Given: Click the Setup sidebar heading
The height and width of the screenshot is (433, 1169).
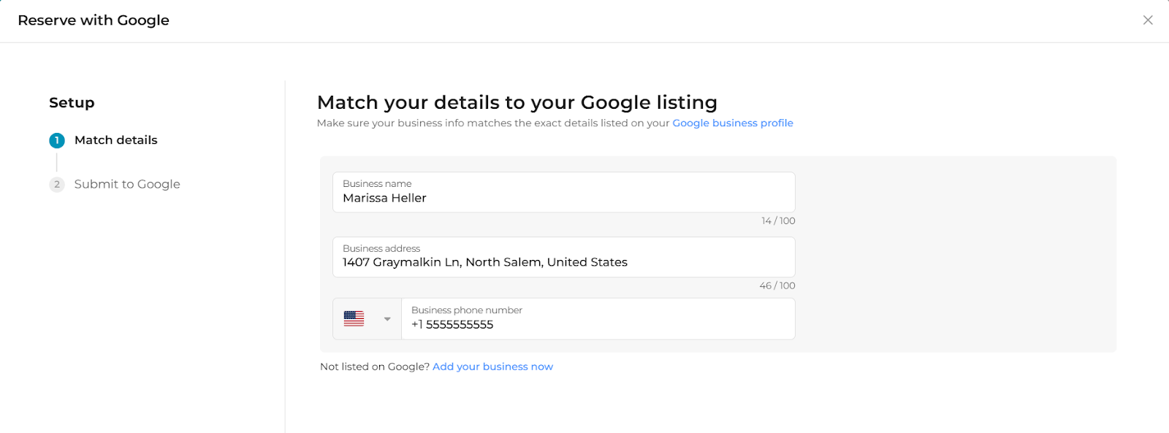Looking at the screenshot, I should [x=72, y=103].
